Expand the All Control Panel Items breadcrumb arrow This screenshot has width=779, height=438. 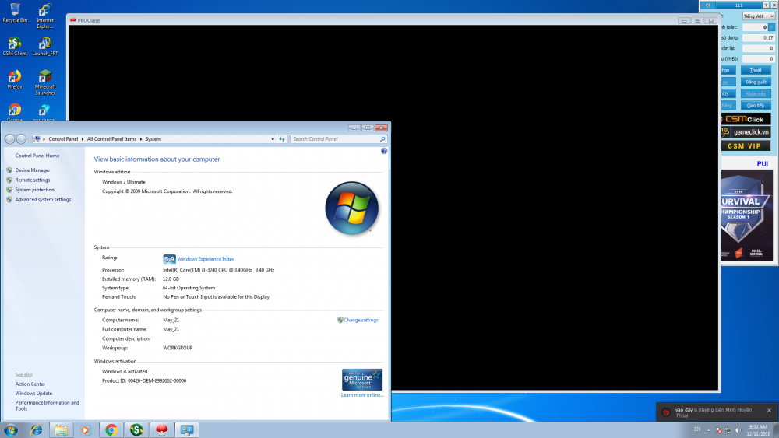141,139
